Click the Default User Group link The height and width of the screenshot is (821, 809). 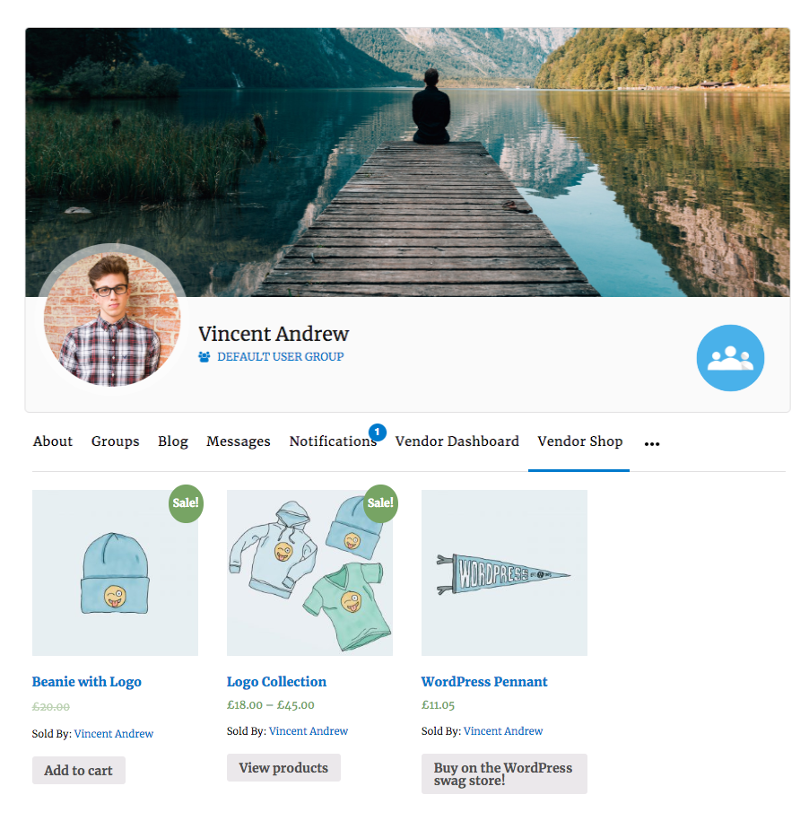coord(280,357)
